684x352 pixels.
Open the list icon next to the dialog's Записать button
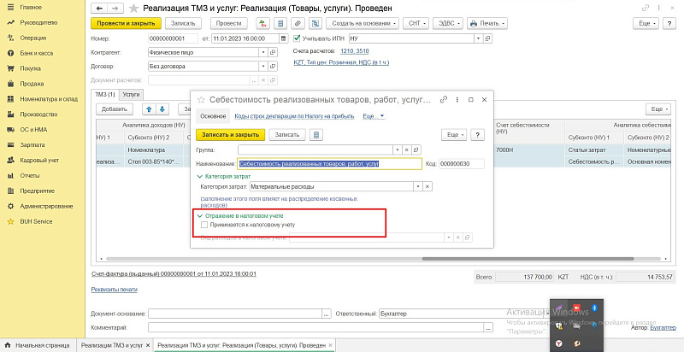pos(316,134)
